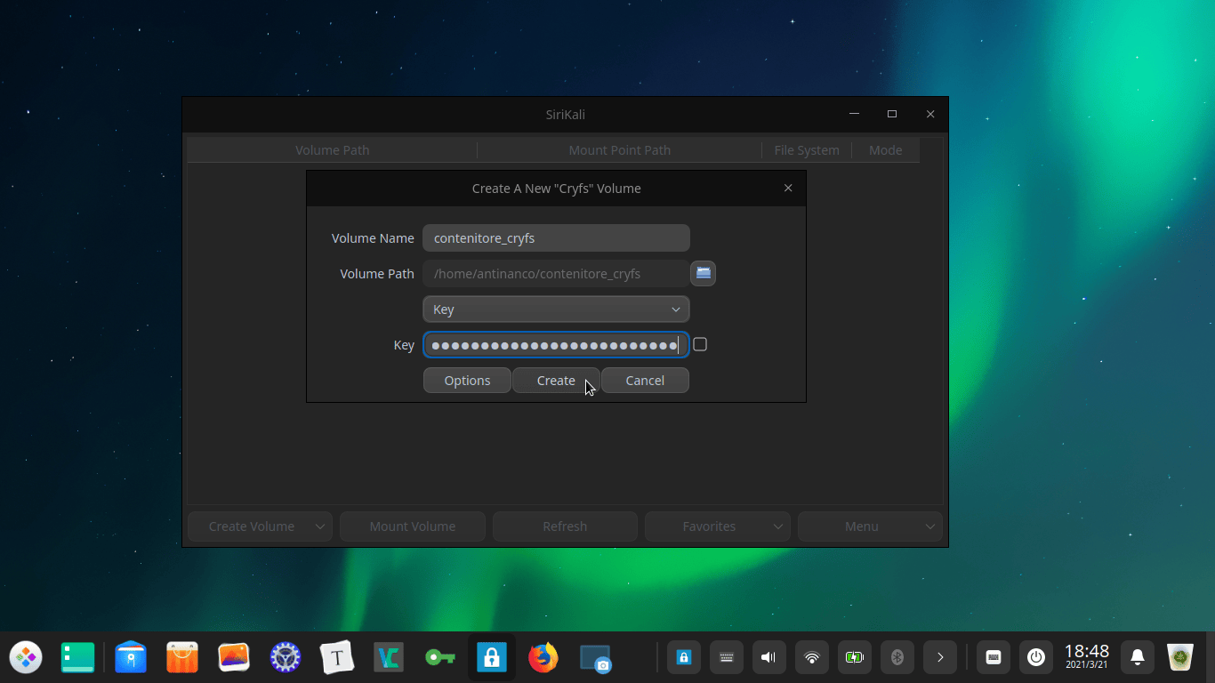
Task: Click the Volume Path column header
Action: click(x=332, y=150)
